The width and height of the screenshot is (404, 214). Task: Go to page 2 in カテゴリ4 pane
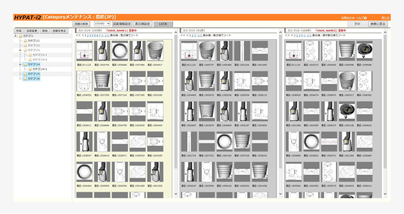(88, 35)
